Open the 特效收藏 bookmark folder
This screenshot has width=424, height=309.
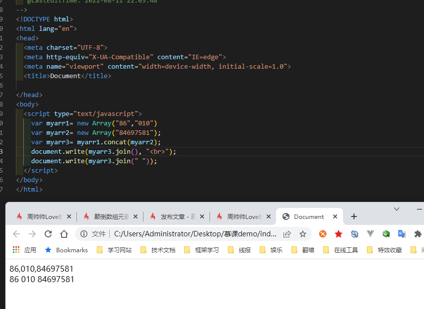click(x=384, y=250)
